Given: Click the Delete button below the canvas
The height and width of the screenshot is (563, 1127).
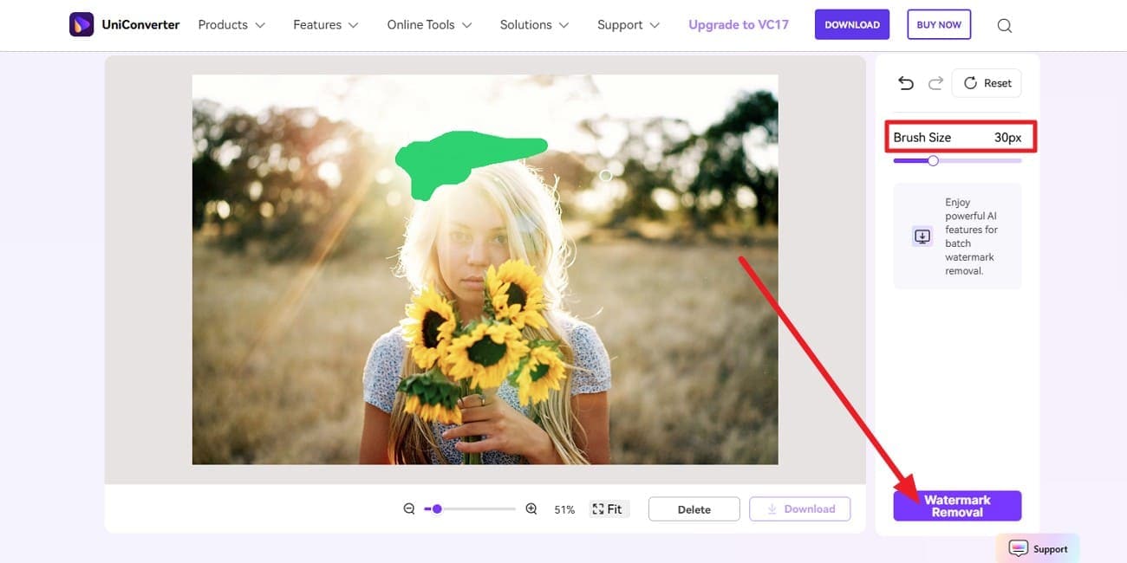Looking at the screenshot, I should tap(694, 508).
